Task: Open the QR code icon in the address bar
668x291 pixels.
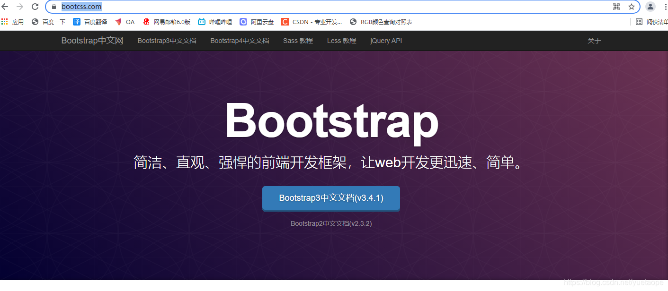Action: click(x=616, y=7)
